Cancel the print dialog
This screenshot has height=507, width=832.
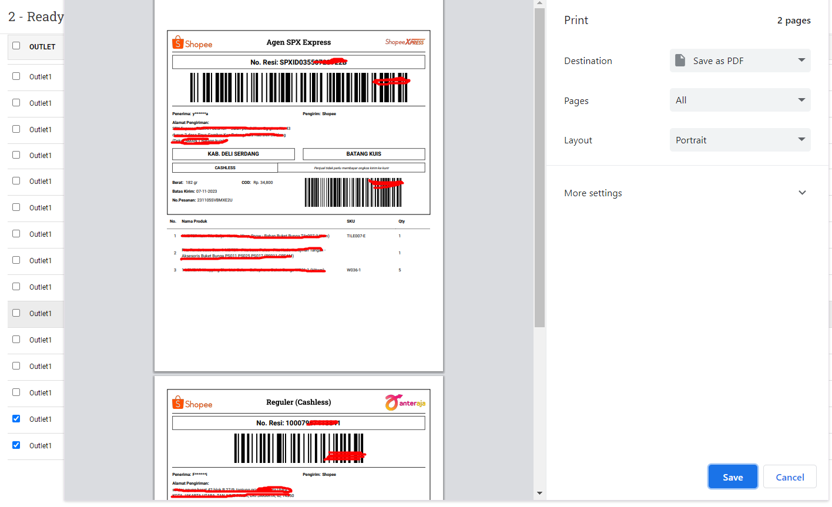pos(790,477)
